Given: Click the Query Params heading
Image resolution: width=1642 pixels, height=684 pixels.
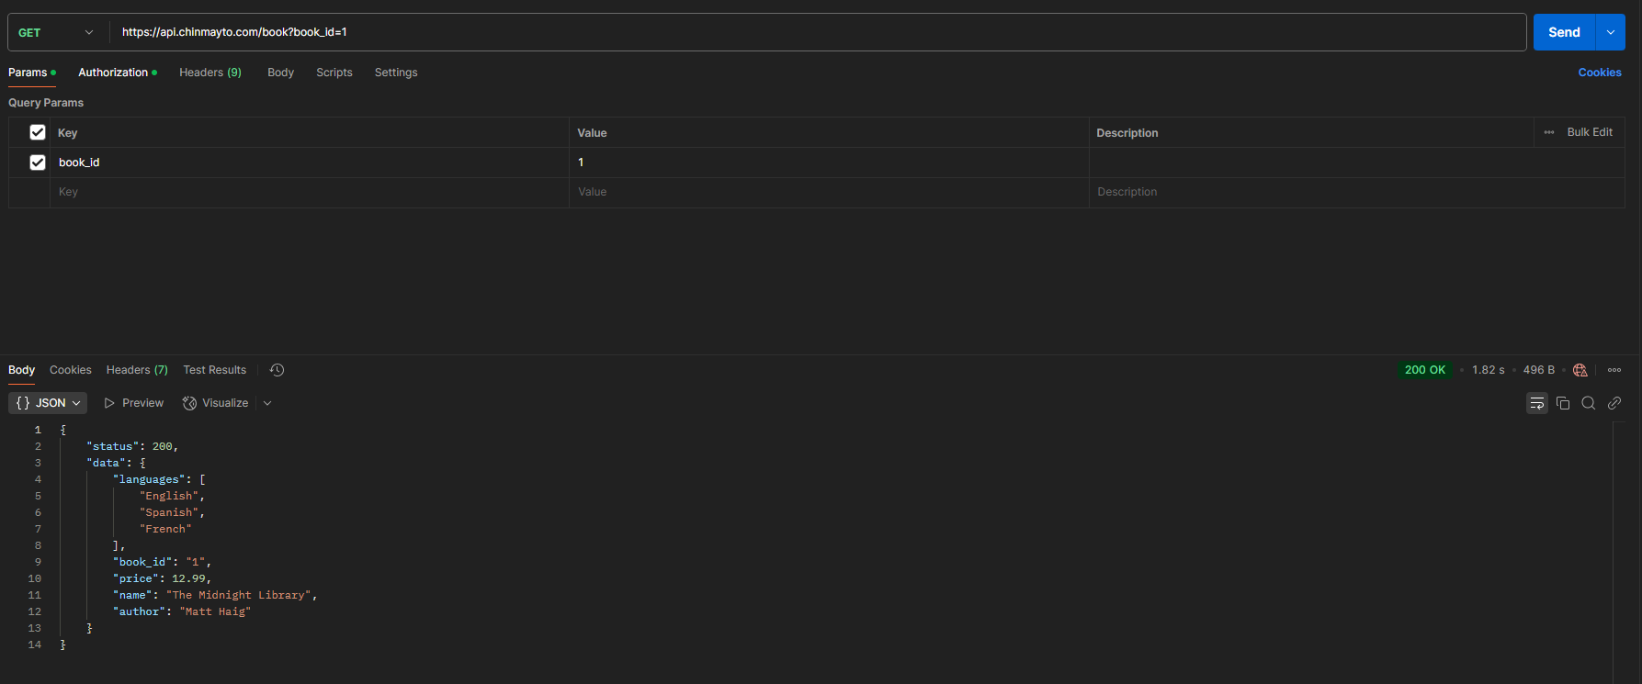Looking at the screenshot, I should coord(46,103).
